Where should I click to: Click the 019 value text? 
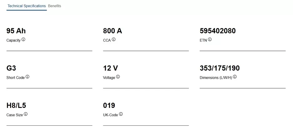click(109, 106)
